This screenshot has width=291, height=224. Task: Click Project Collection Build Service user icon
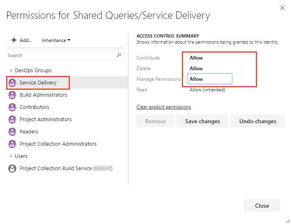[x=12, y=169]
